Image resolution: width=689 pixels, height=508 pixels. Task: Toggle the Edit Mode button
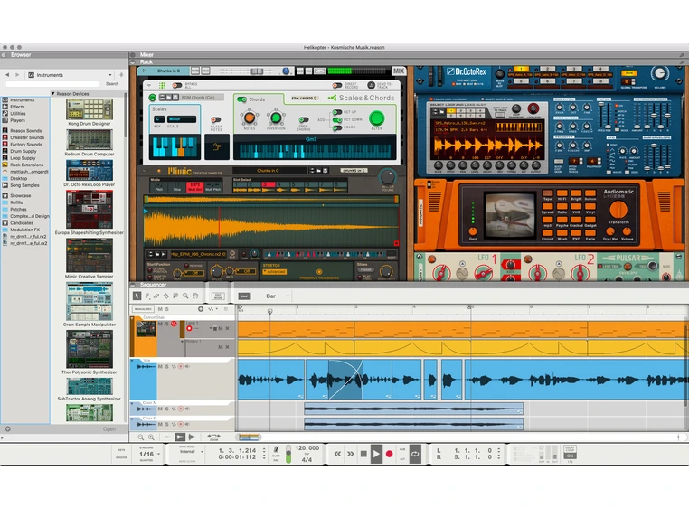coord(218,296)
